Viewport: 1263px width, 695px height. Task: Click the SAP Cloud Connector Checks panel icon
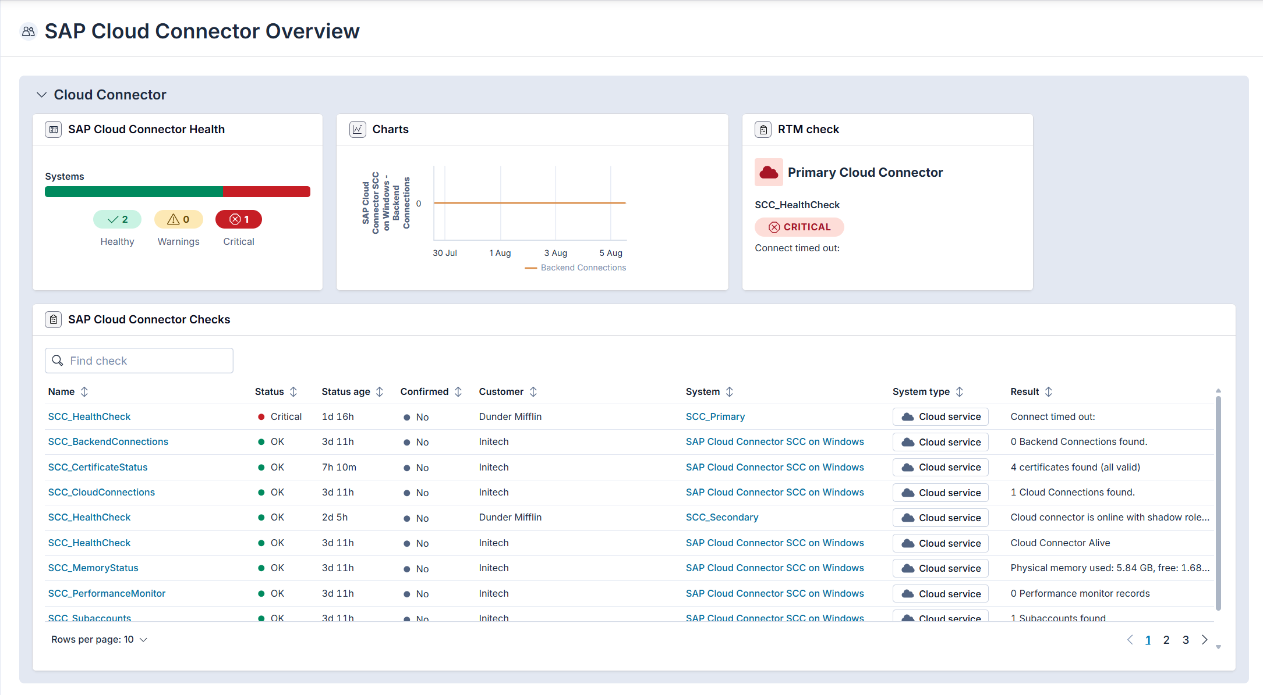click(54, 319)
